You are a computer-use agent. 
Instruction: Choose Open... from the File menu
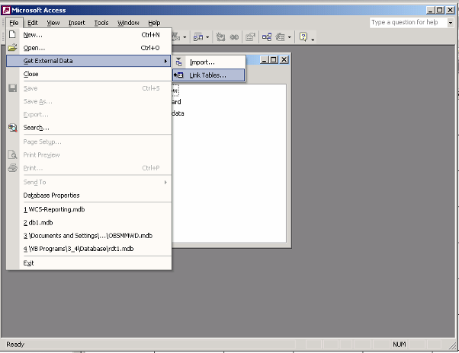tap(88, 48)
